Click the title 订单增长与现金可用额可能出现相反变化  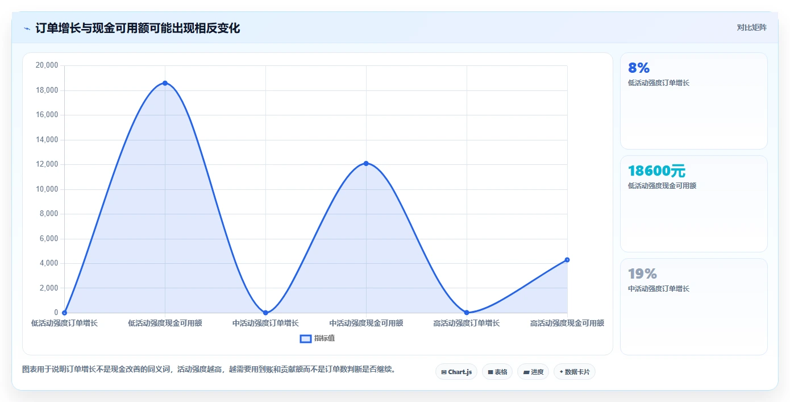click(x=138, y=28)
